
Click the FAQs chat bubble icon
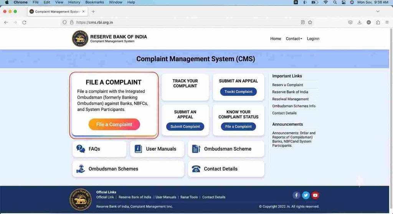[81, 149]
